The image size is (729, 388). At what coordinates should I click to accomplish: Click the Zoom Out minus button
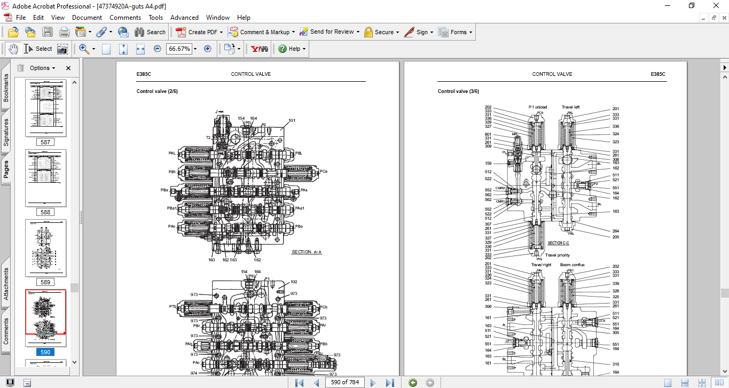tap(158, 49)
